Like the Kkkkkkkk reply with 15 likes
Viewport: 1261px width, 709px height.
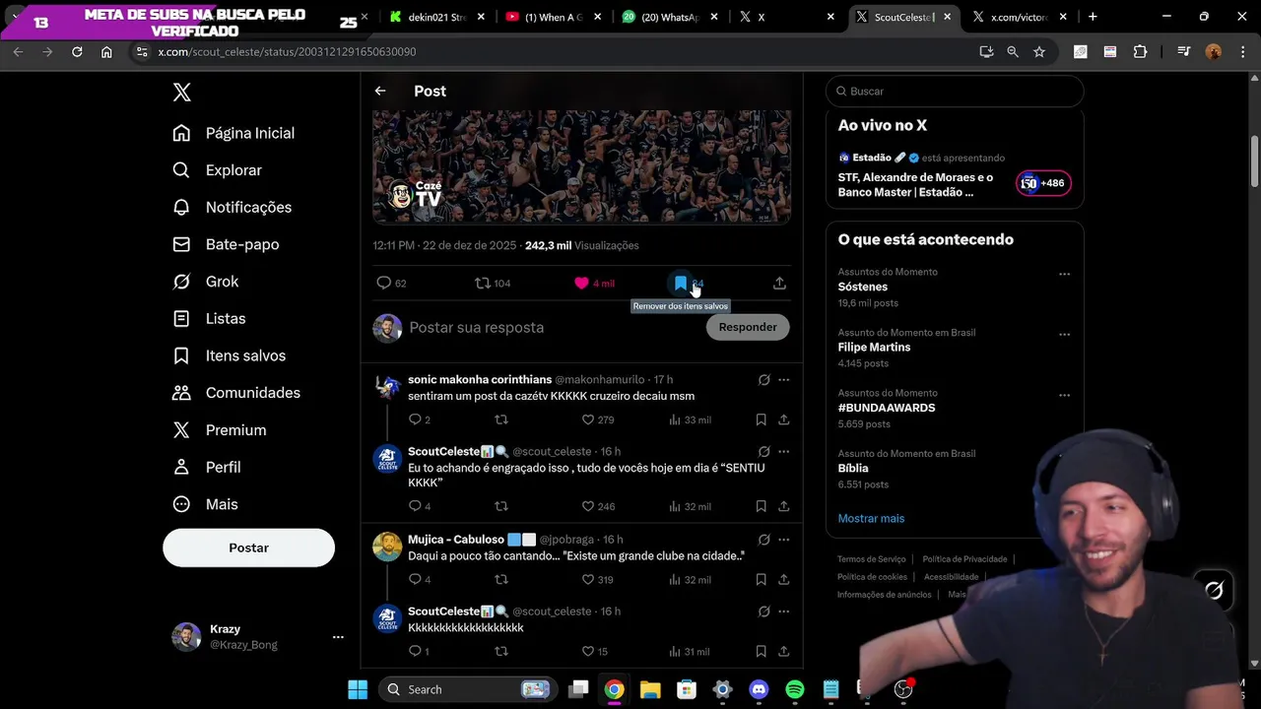(588, 651)
